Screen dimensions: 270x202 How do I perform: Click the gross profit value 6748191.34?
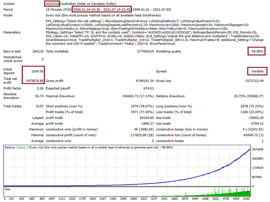(145, 81)
